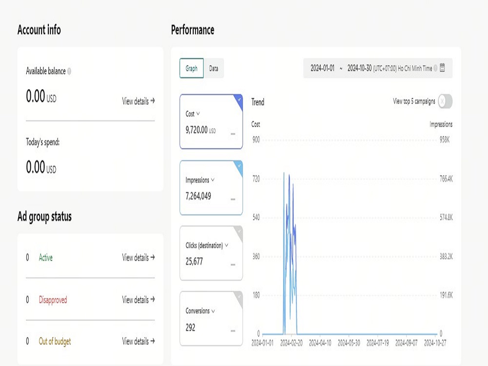Screen dimensions: 488x366
Task: Click the Impressions card menu dash
Action: [x=233, y=199]
